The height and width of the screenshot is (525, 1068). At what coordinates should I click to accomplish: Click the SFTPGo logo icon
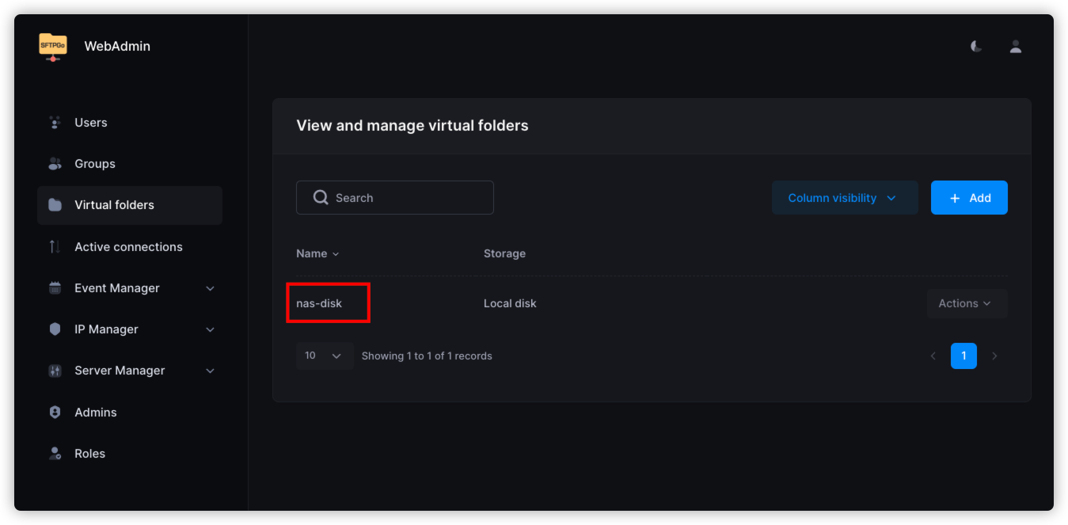click(x=52, y=46)
